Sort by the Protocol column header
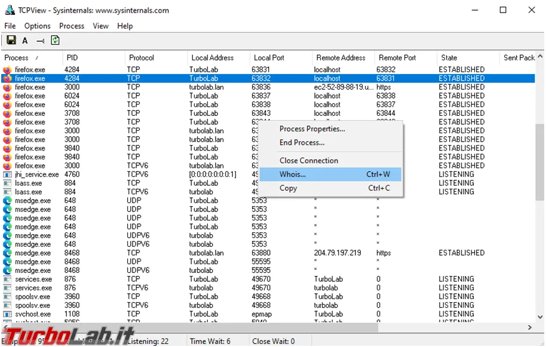This screenshot has height=347, width=546. coord(156,58)
